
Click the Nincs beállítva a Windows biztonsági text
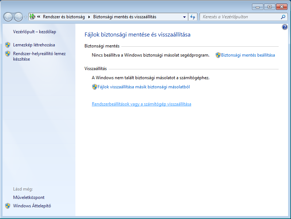pos(150,55)
